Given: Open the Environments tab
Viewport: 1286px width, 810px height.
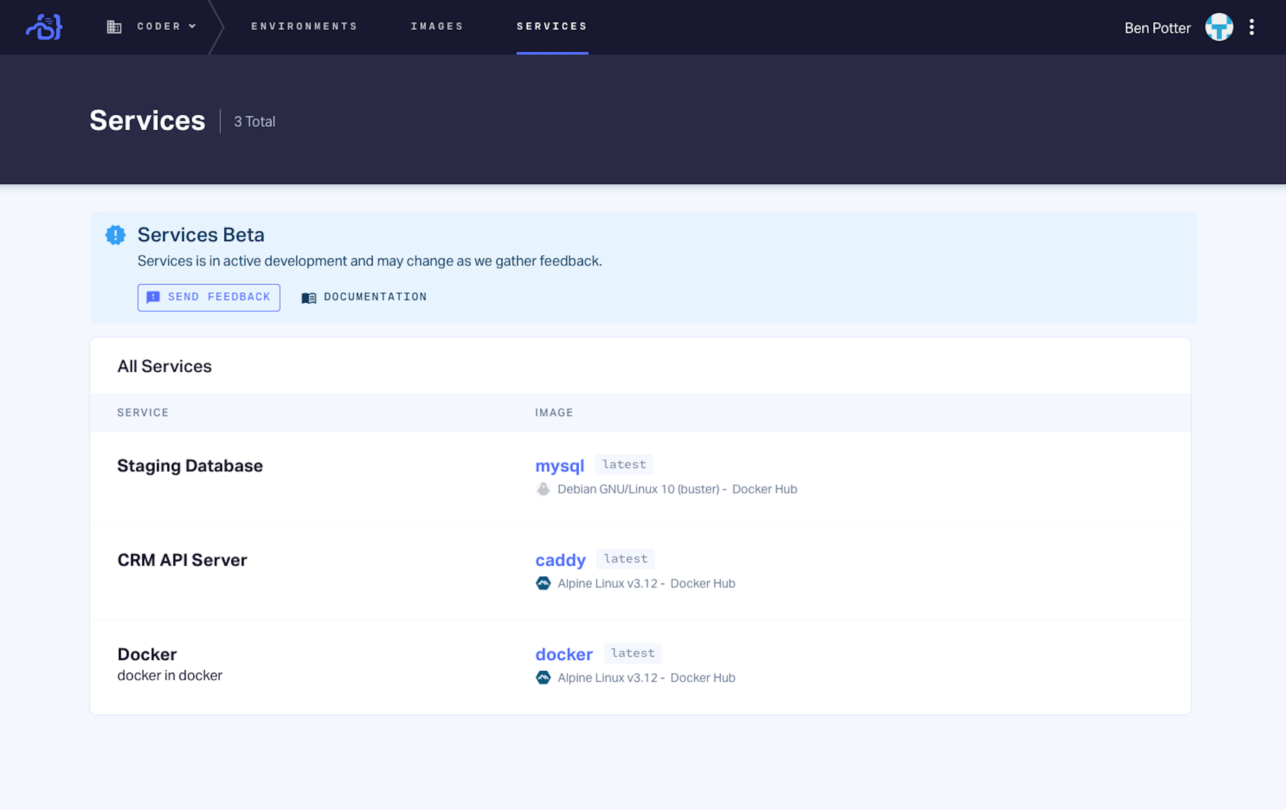Looking at the screenshot, I should (x=304, y=26).
